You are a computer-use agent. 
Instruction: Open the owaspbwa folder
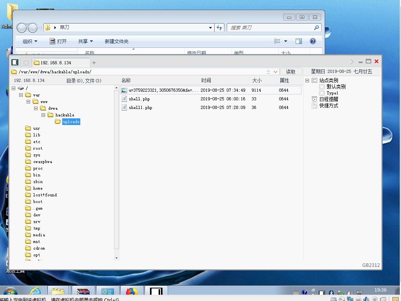42,161
